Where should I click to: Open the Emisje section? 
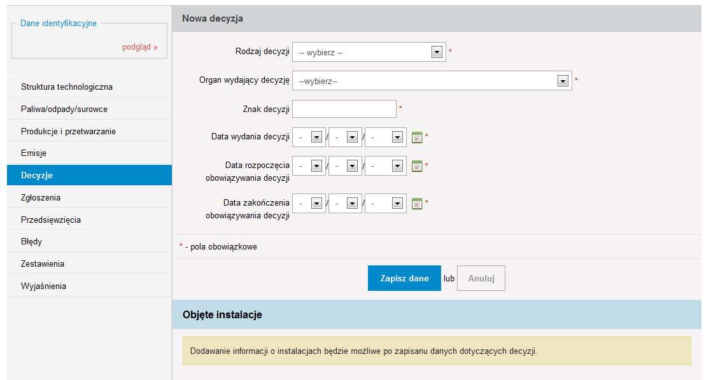pos(89,153)
